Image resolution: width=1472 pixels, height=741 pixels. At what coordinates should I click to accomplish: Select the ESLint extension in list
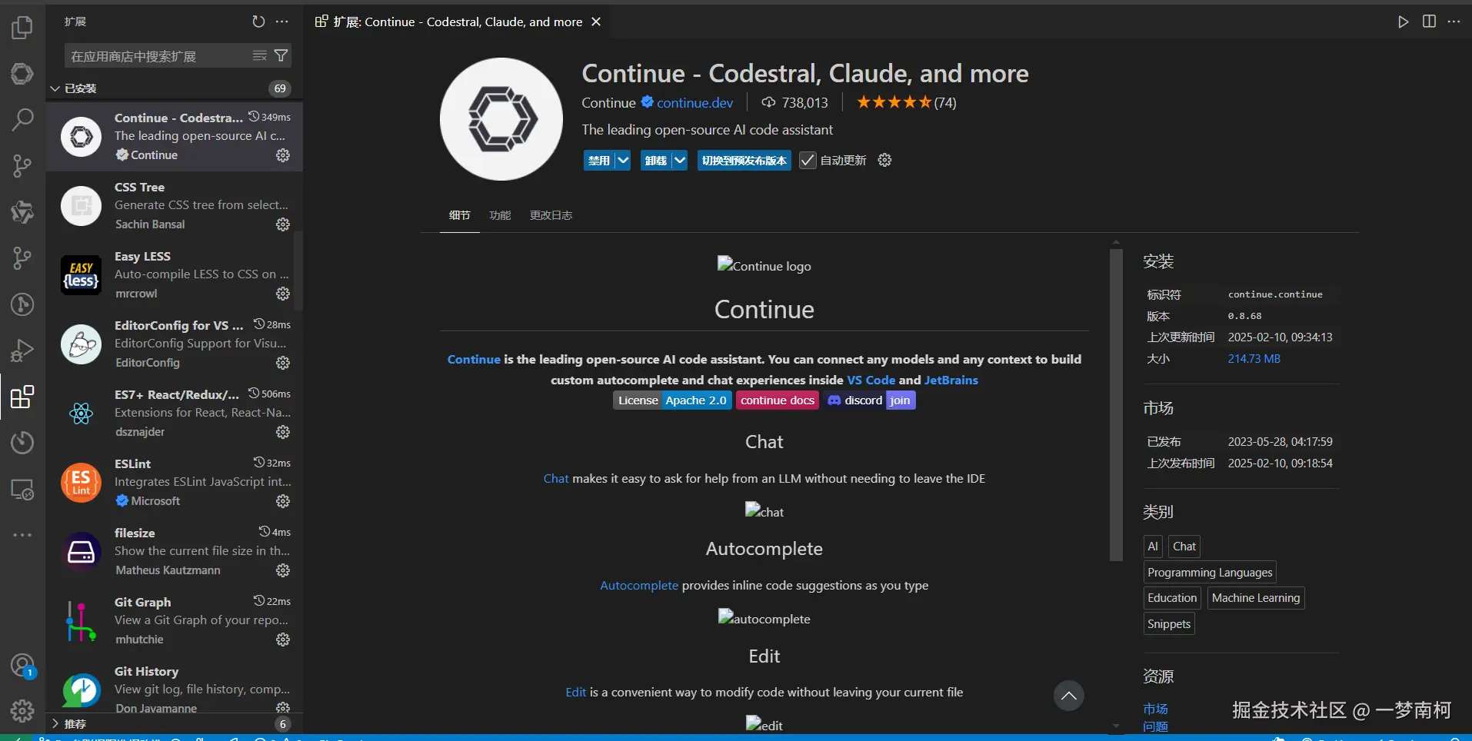click(x=175, y=482)
